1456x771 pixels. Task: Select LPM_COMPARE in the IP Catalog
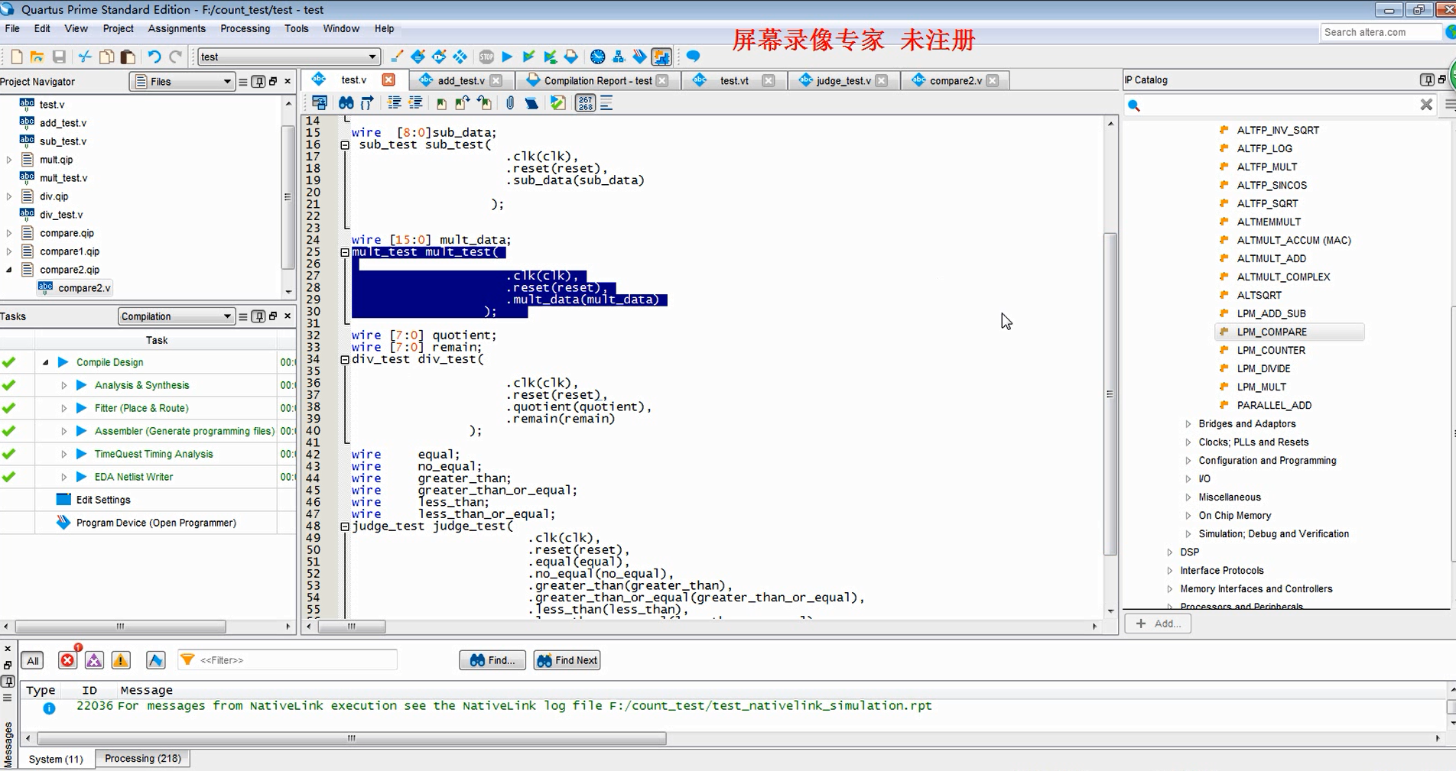pos(1272,332)
